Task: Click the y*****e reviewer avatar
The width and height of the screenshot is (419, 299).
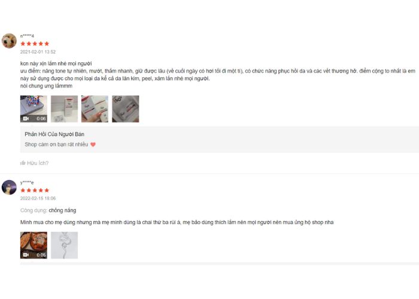Action: coord(9,187)
